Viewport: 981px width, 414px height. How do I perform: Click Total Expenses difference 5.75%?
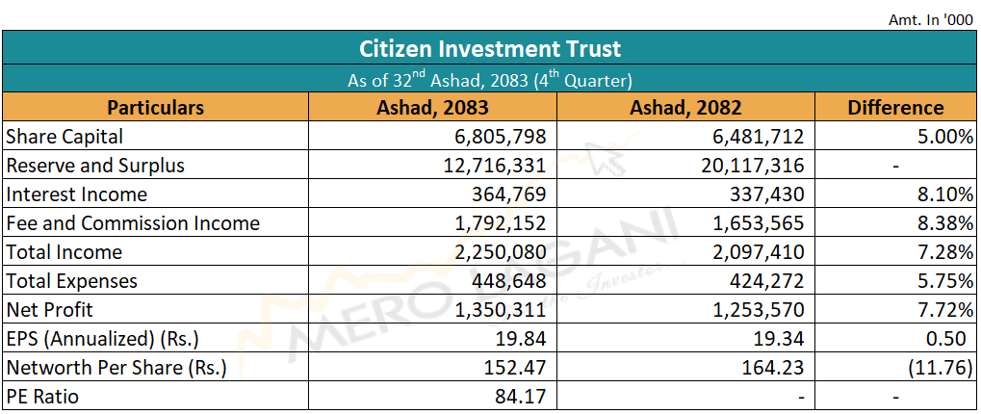[944, 281]
